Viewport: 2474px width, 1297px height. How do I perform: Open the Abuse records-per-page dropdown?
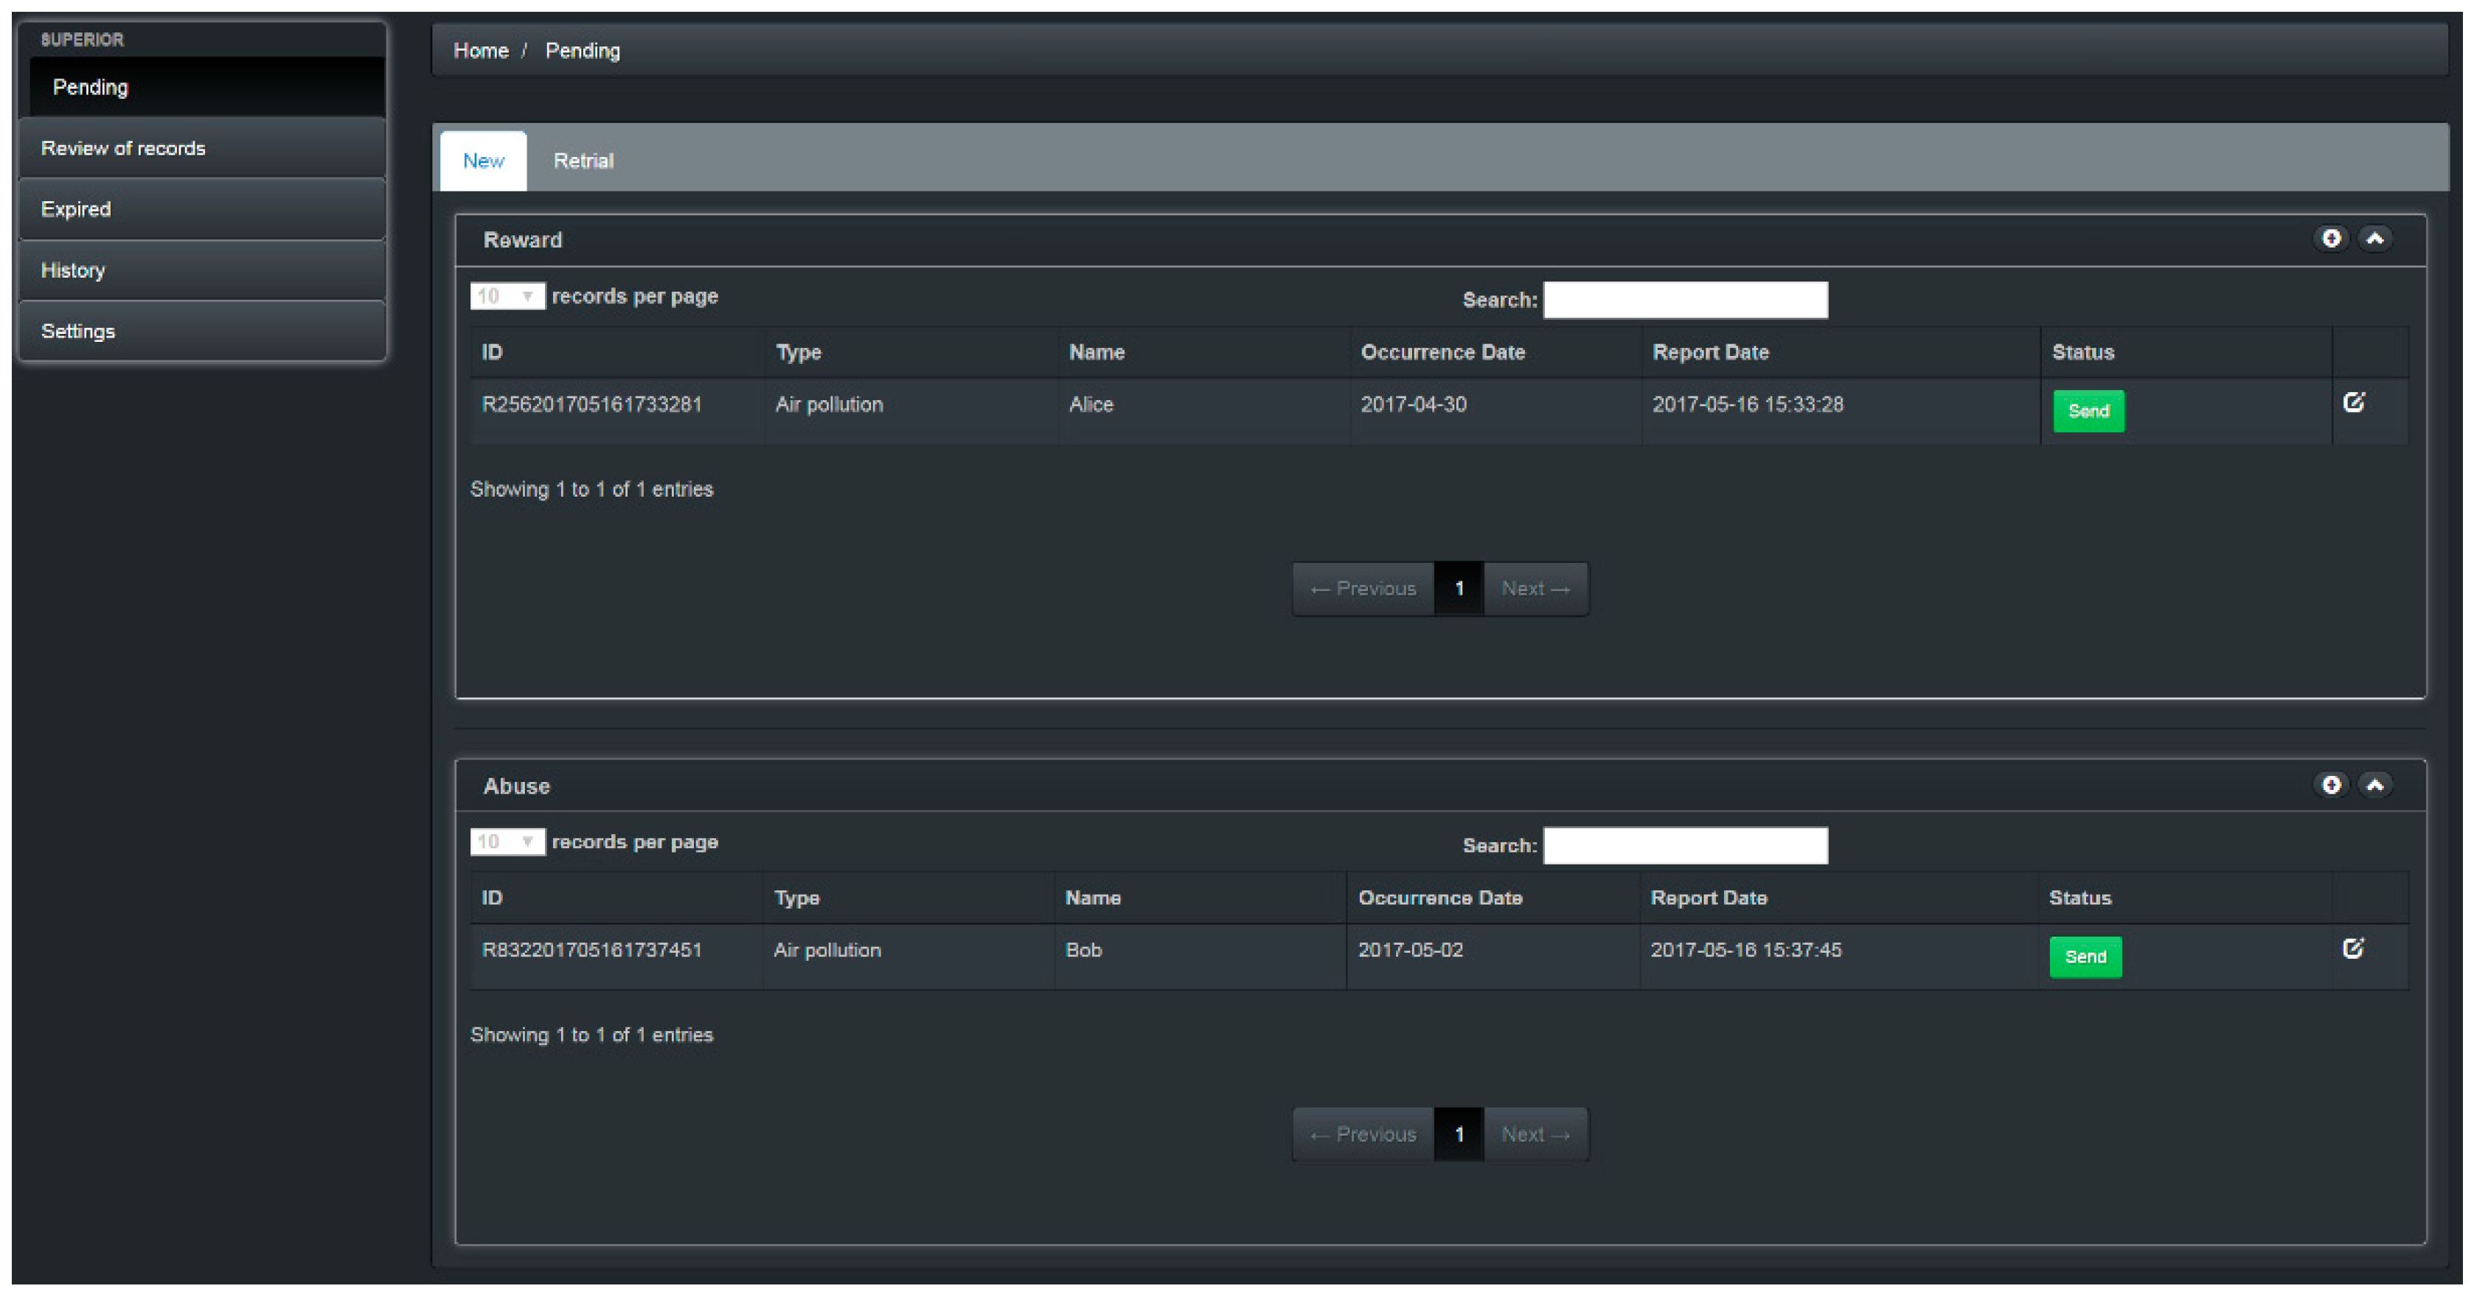(x=507, y=842)
